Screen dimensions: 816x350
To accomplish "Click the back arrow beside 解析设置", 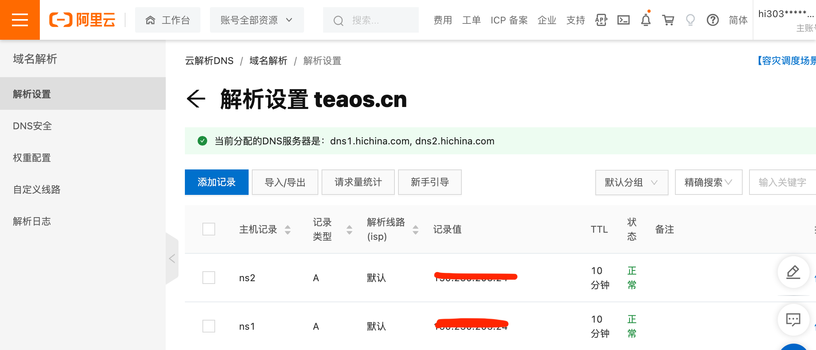I will click(x=196, y=99).
